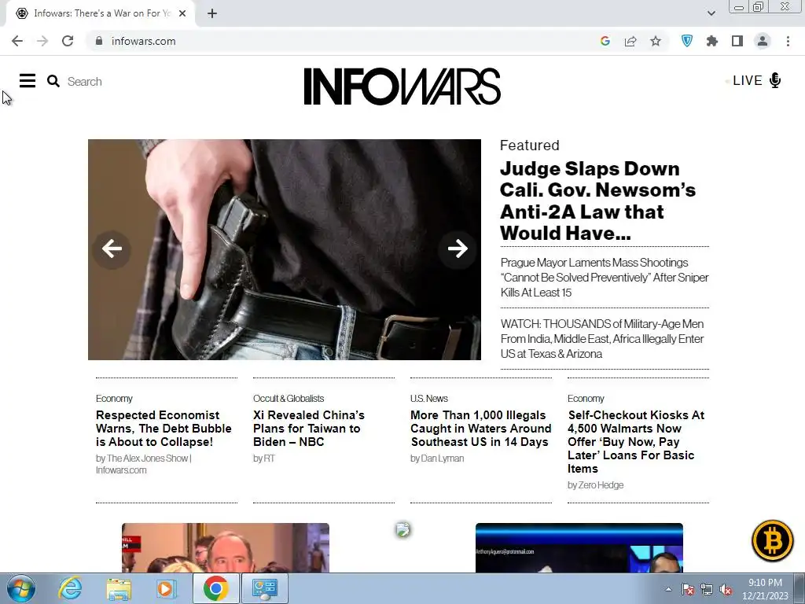Open the Windows Start menu
The image size is (805, 604).
(21, 588)
